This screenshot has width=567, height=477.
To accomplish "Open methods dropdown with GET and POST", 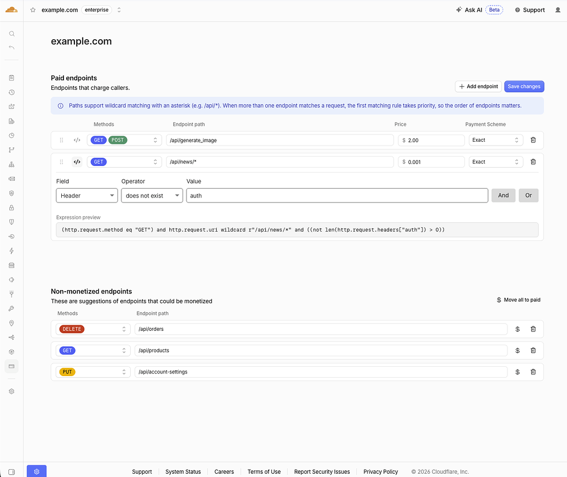I will tap(124, 140).
